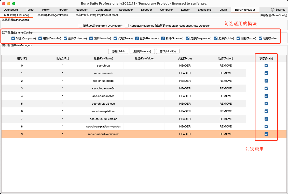The image size is (288, 194).
Task: Uncheck the Comparer listener checkbox
Action: pyautogui.click(x=13, y=38)
